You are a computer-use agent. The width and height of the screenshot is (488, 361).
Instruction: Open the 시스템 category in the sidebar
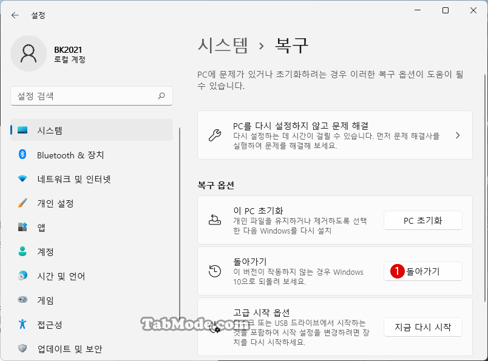pos(92,130)
